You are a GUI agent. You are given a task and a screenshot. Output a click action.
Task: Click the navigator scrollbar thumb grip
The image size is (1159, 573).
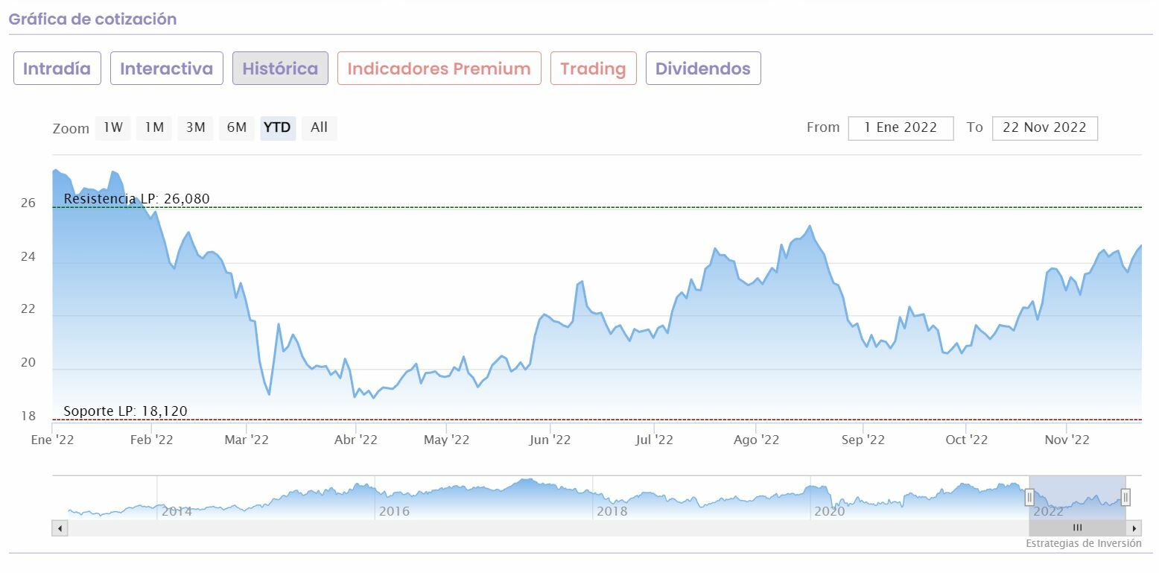tap(1077, 528)
